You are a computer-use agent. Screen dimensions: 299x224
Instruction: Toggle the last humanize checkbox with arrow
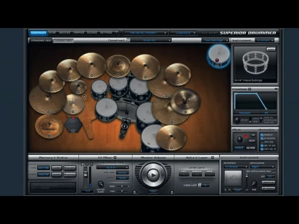[262, 149]
